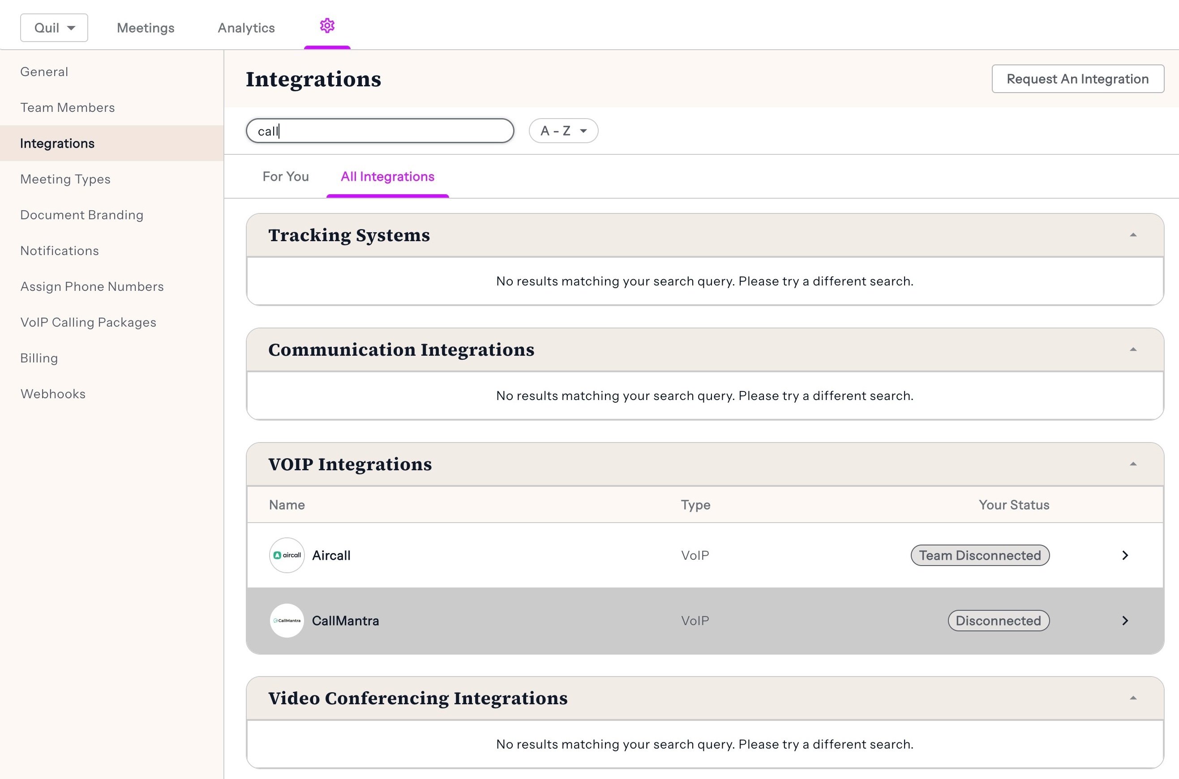Click the CallMantra logo icon
This screenshot has width=1179, height=779.
287,621
